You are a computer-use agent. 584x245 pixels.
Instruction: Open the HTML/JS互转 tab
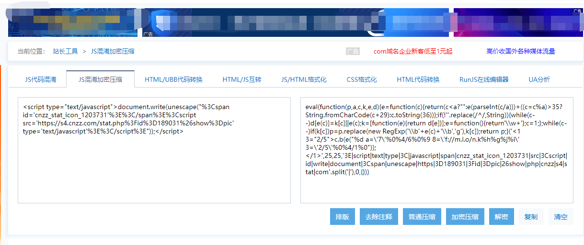coord(242,79)
